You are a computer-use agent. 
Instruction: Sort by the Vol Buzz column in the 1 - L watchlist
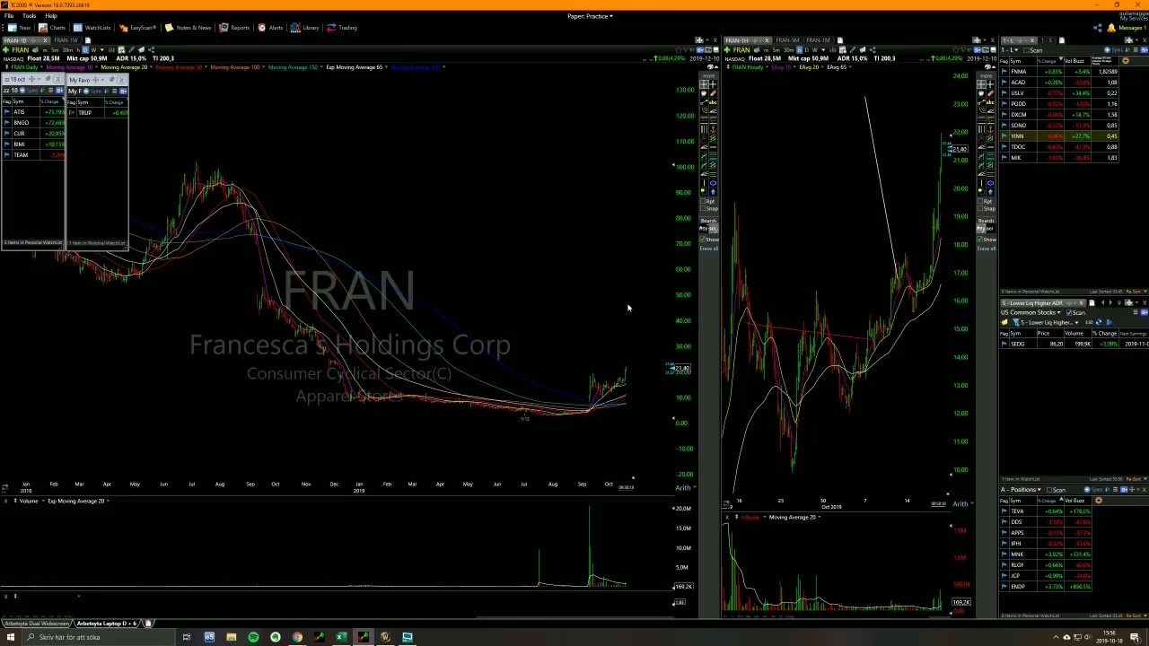point(1074,61)
